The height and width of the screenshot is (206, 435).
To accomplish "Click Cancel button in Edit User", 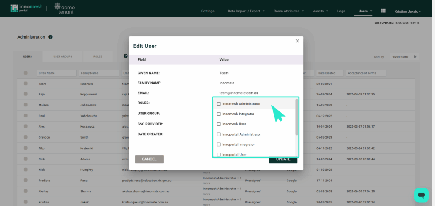I will coord(149,159).
